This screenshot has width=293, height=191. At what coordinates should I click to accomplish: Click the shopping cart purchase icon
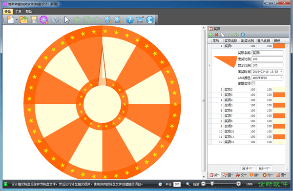click(x=140, y=19)
